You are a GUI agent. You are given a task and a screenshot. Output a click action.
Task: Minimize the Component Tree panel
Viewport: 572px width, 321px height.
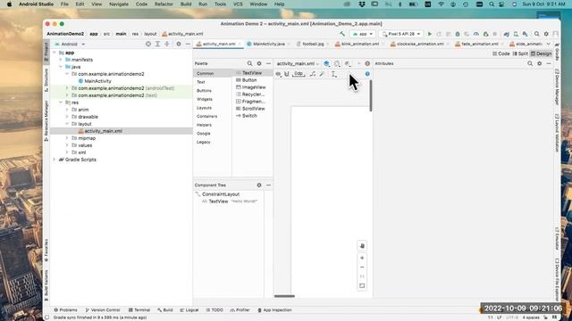[268, 185]
